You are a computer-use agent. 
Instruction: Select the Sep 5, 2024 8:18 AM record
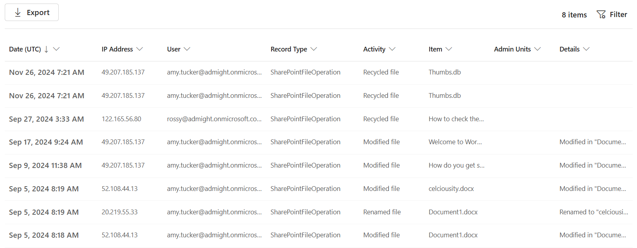click(x=44, y=235)
